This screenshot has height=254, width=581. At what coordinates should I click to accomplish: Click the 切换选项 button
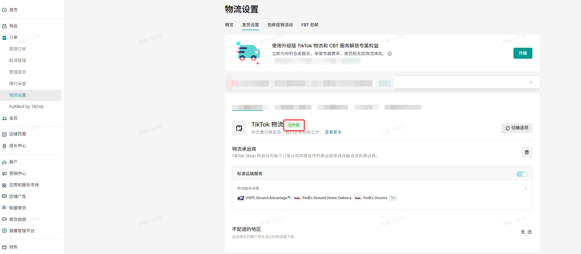pos(517,128)
